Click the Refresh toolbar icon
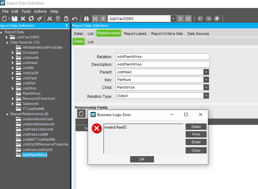Screen dimensions: 258x189 pyautogui.click(x=31, y=19)
